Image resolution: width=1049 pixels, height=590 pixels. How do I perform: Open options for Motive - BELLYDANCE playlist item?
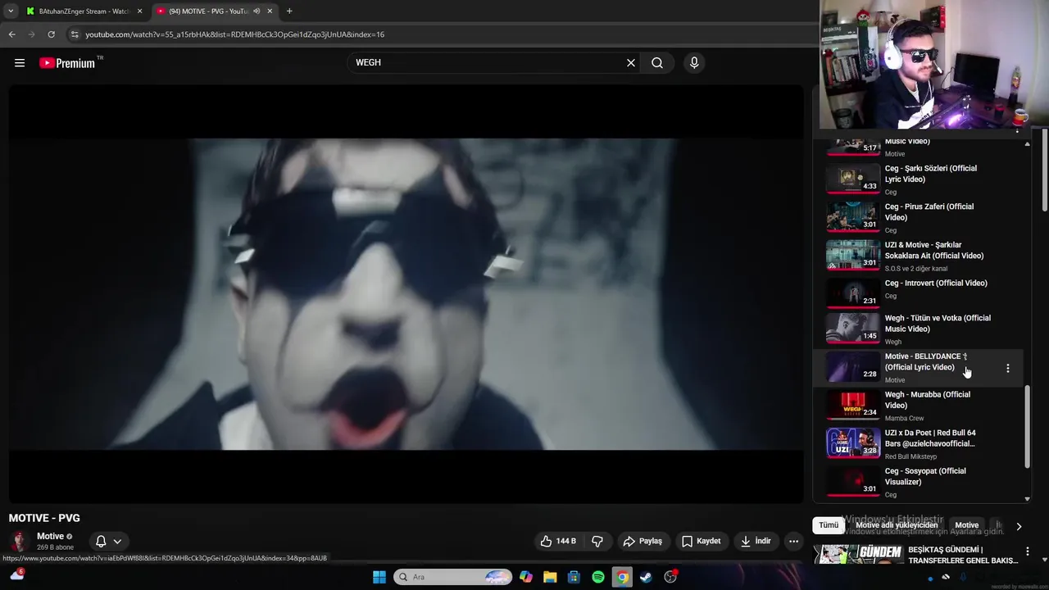point(1008,368)
